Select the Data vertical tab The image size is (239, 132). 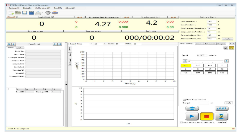coord(70,54)
